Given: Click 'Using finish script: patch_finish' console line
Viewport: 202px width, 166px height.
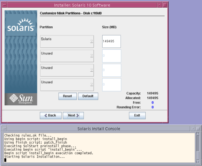Looking at the screenshot, I should point(35,143).
